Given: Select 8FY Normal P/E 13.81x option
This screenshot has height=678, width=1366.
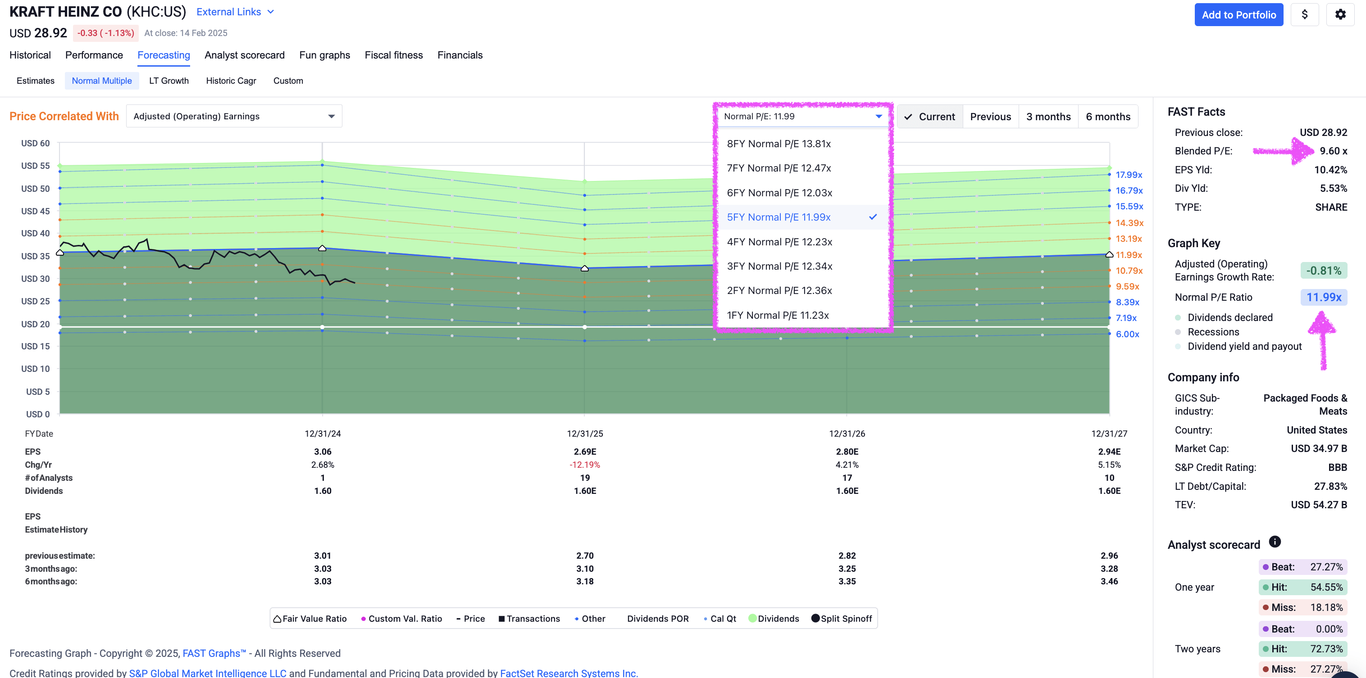Looking at the screenshot, I should (x=779, y=144).
